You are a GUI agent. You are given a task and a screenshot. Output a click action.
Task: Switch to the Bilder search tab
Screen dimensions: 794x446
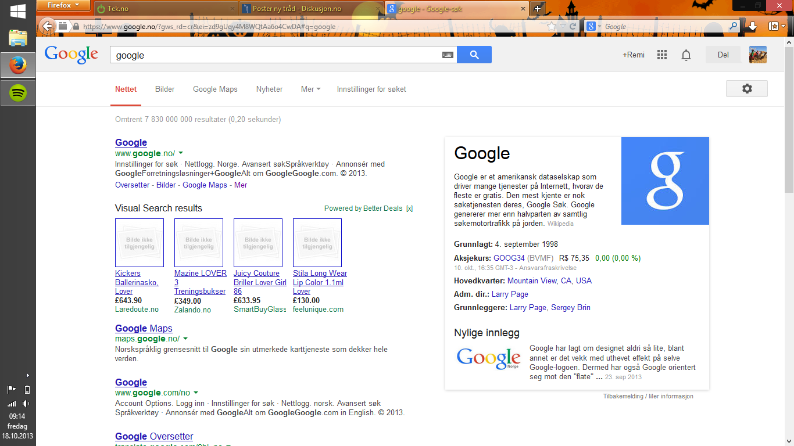pos(164,89)
